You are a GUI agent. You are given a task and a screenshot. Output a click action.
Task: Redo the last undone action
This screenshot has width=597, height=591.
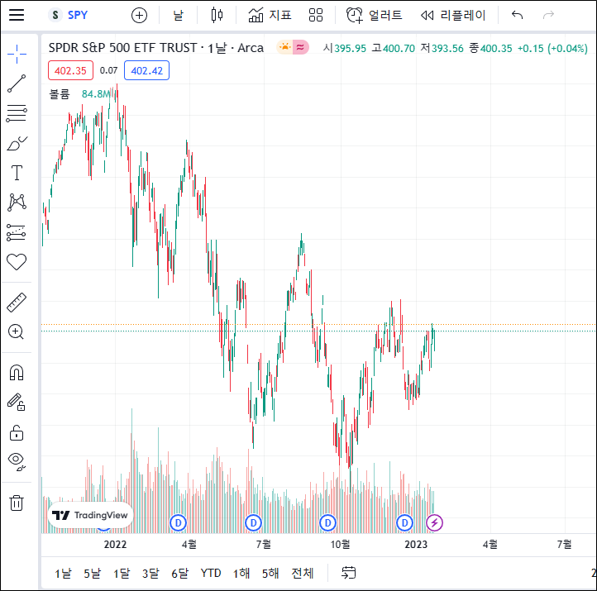click(548, 15)
